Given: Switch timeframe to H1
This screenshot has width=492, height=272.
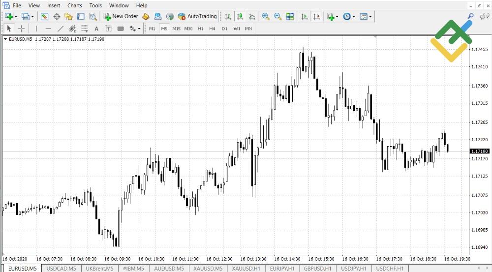Looking at the screenshot, I should click(x=201, y=29).
